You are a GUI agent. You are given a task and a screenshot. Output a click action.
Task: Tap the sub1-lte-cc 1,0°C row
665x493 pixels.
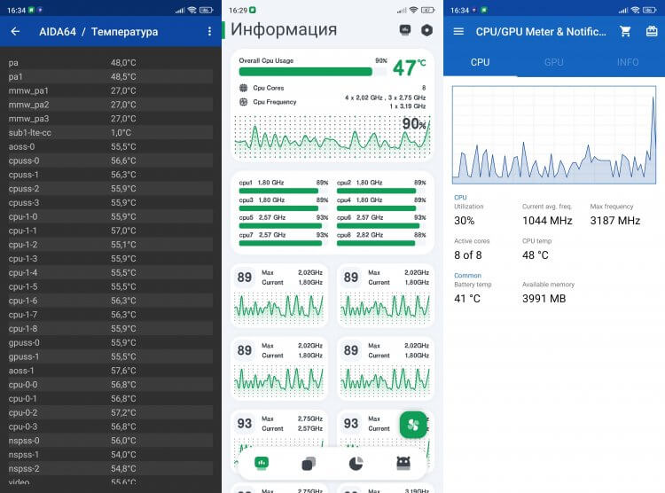[x=110, y=133]
